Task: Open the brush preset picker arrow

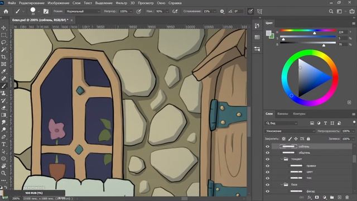Action: (x=38, y=11)
